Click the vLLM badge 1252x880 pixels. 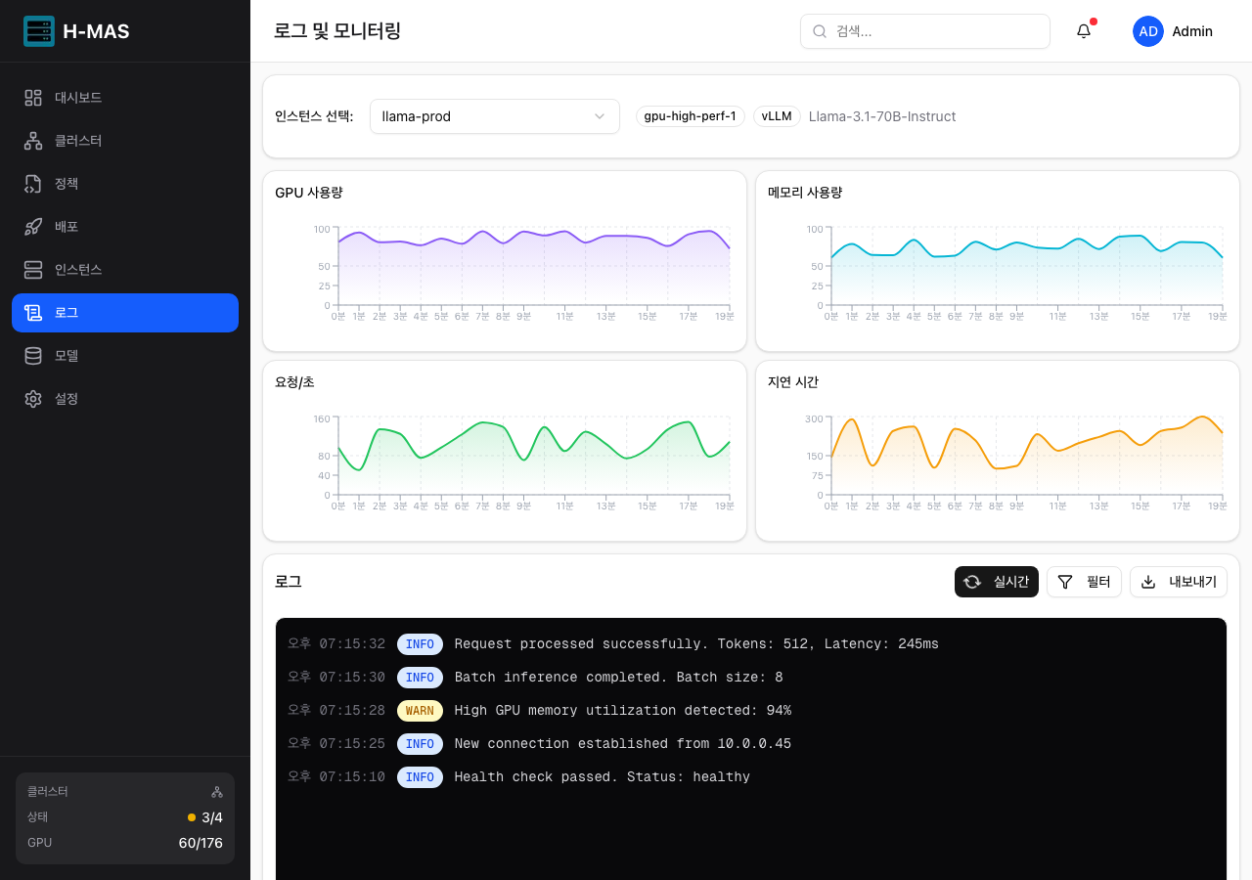coord(776,116)
